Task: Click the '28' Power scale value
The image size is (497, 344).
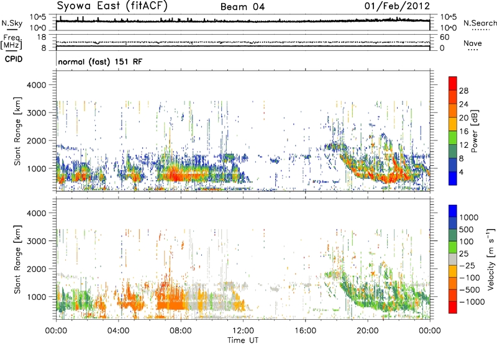Action: [x=463, y=91]
